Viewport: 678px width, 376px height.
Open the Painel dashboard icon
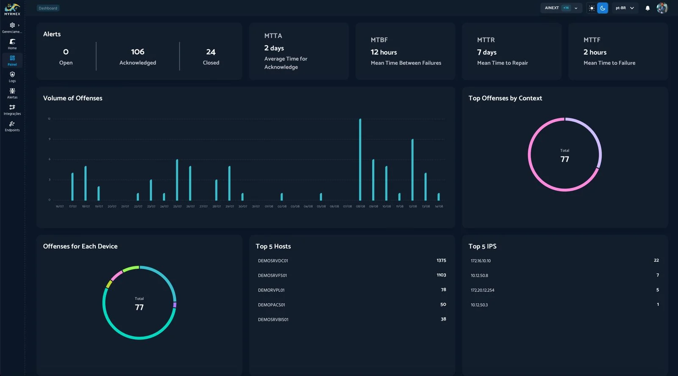[12, 60]
